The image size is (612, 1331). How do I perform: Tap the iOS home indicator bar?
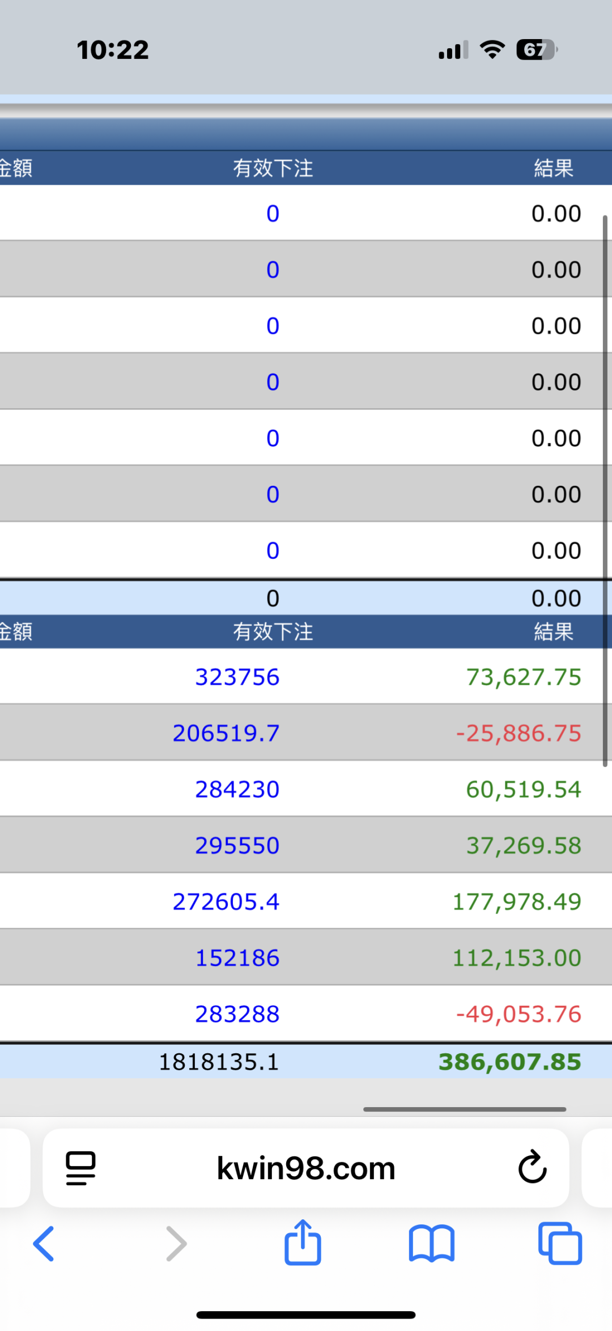(306, 1315)
